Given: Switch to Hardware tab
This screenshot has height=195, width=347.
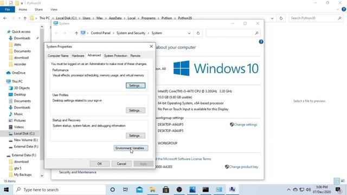Looking at the screenshot, I should pos(78,56).
